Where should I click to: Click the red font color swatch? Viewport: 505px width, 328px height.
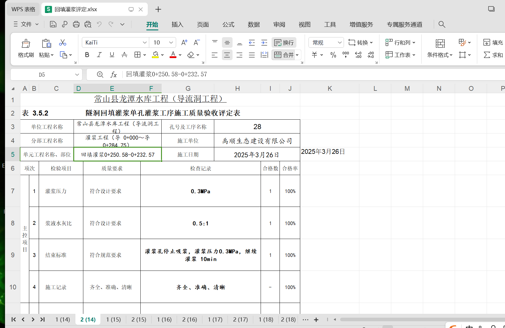[173, 55]
